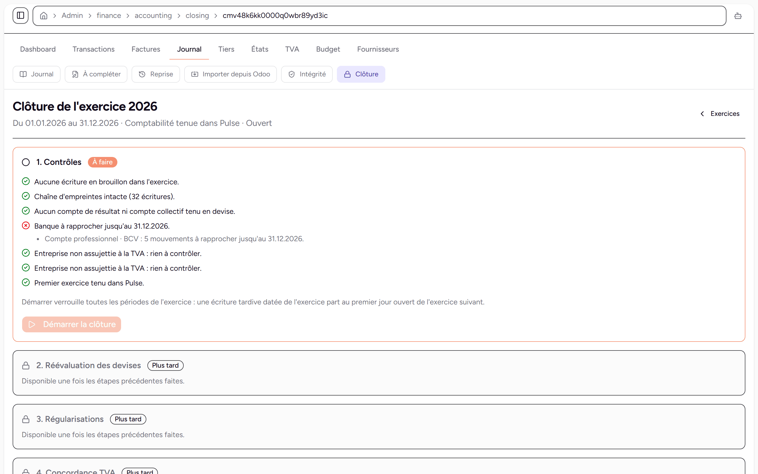Click the lock icon of Réévaluation des devises
Image resolution: width=758 pixels, height=474 pixels.
click(26, 366)
